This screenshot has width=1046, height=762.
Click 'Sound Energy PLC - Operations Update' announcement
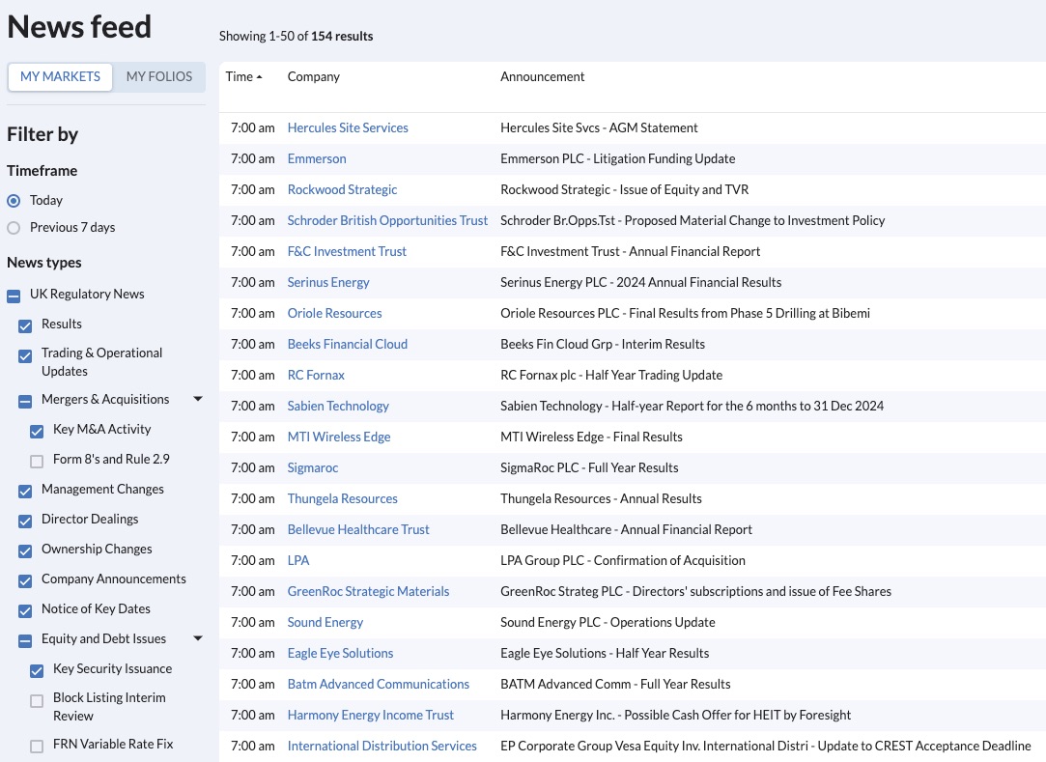click(608, 623)
